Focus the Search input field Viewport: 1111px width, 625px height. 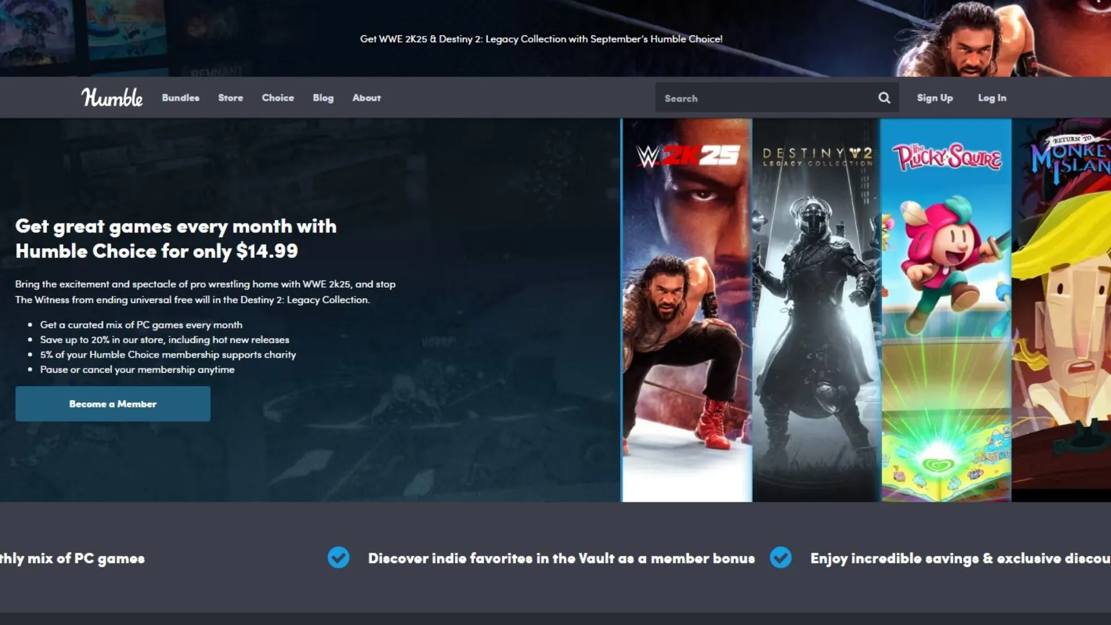(x=764, y=98)
